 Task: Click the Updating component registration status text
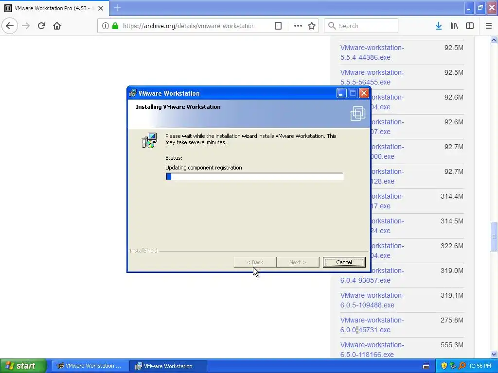[x=204, y=168]
